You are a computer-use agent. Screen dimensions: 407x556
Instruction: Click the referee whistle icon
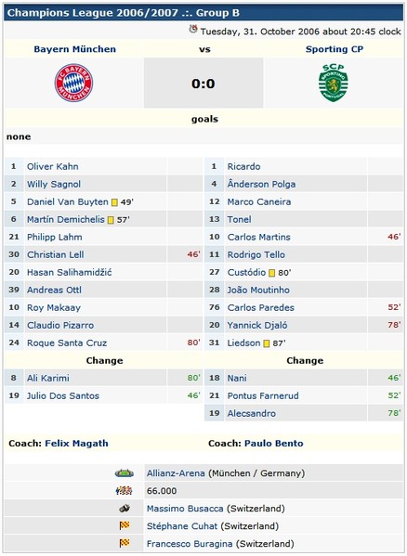point(125,509)
